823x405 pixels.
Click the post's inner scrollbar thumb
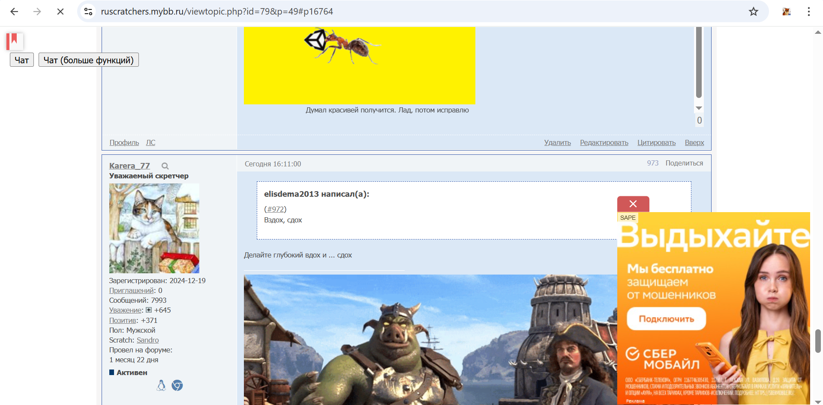pyautogui.click(x=699, y=62)
